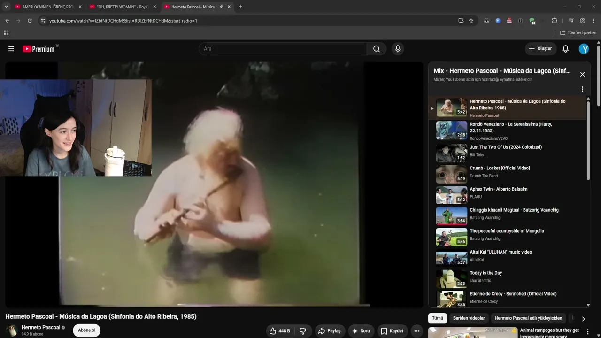Like the video with thumbs up
The width and height of the screenshot is (601, 338).
pos(280,331)
